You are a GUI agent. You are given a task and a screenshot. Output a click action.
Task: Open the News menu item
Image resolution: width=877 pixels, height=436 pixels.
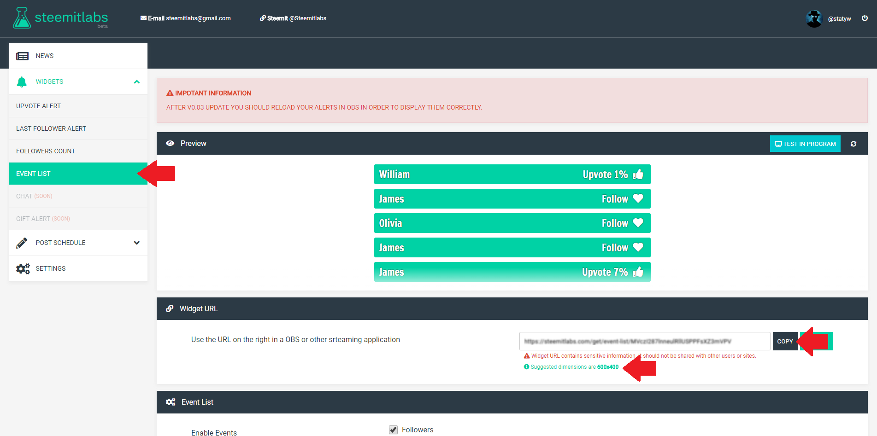coord(78,56)
